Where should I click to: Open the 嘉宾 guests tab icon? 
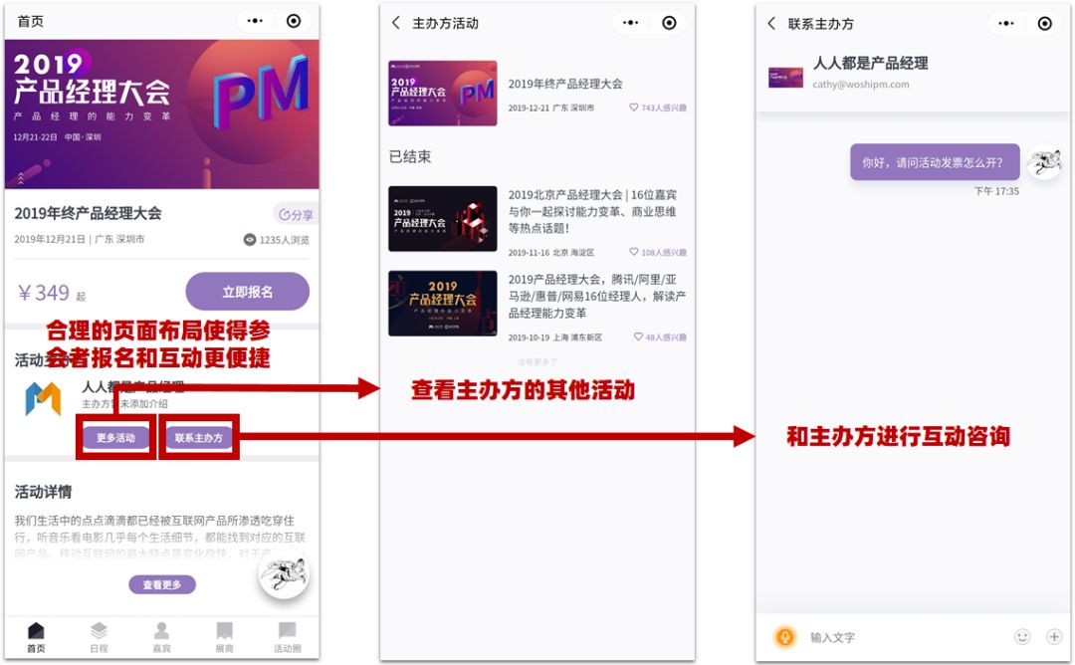[162, 630]
